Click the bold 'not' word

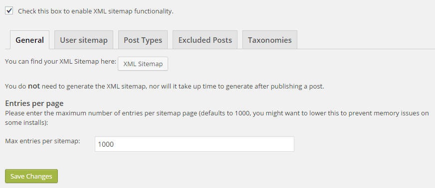point(34,86)
